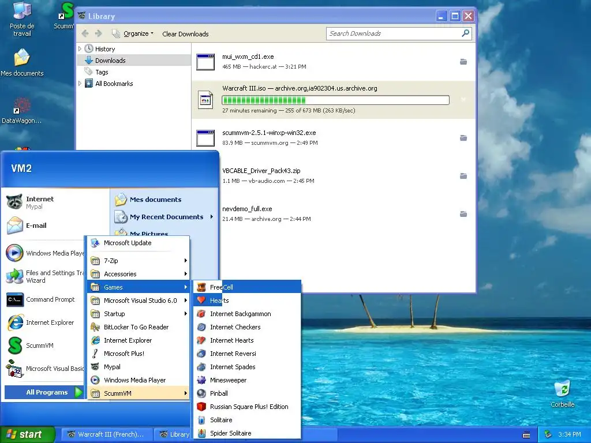Click the Windows start button
591x443 pixels.
tap(27, 434)
